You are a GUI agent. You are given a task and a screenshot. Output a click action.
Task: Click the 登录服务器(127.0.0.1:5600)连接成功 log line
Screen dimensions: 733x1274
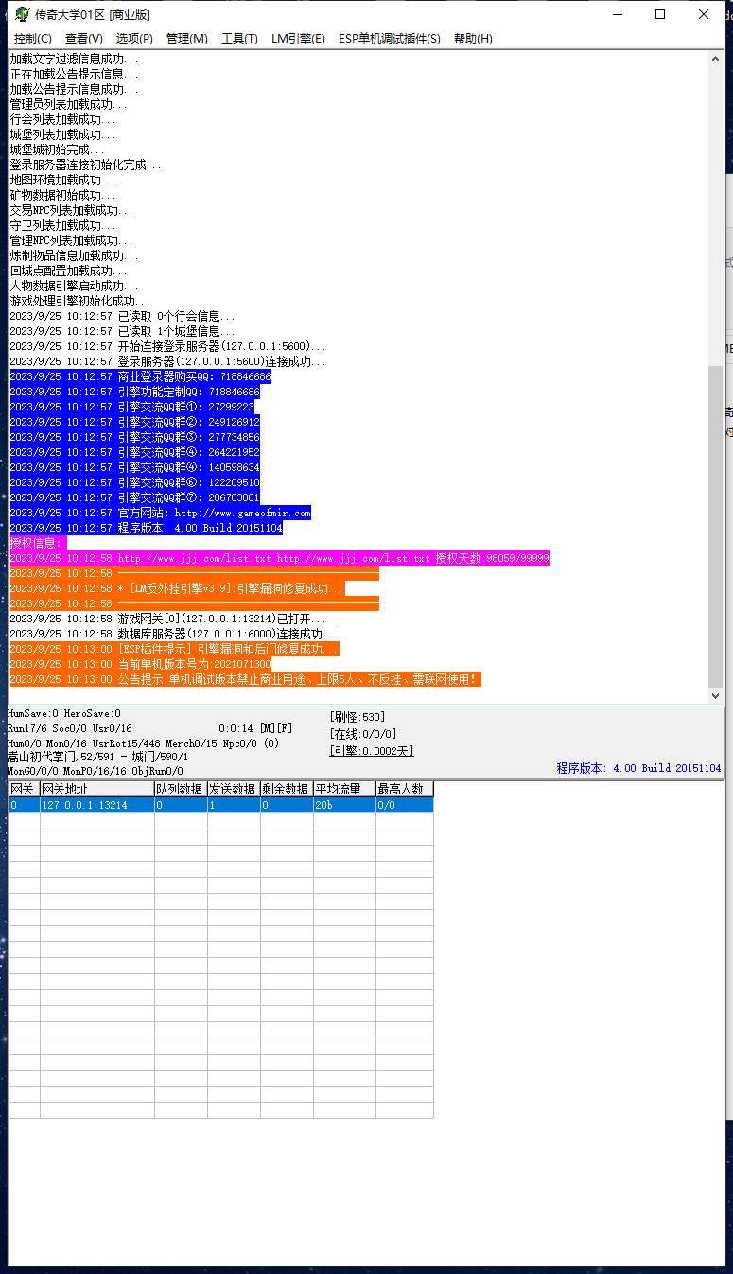[x=167, y=361]
